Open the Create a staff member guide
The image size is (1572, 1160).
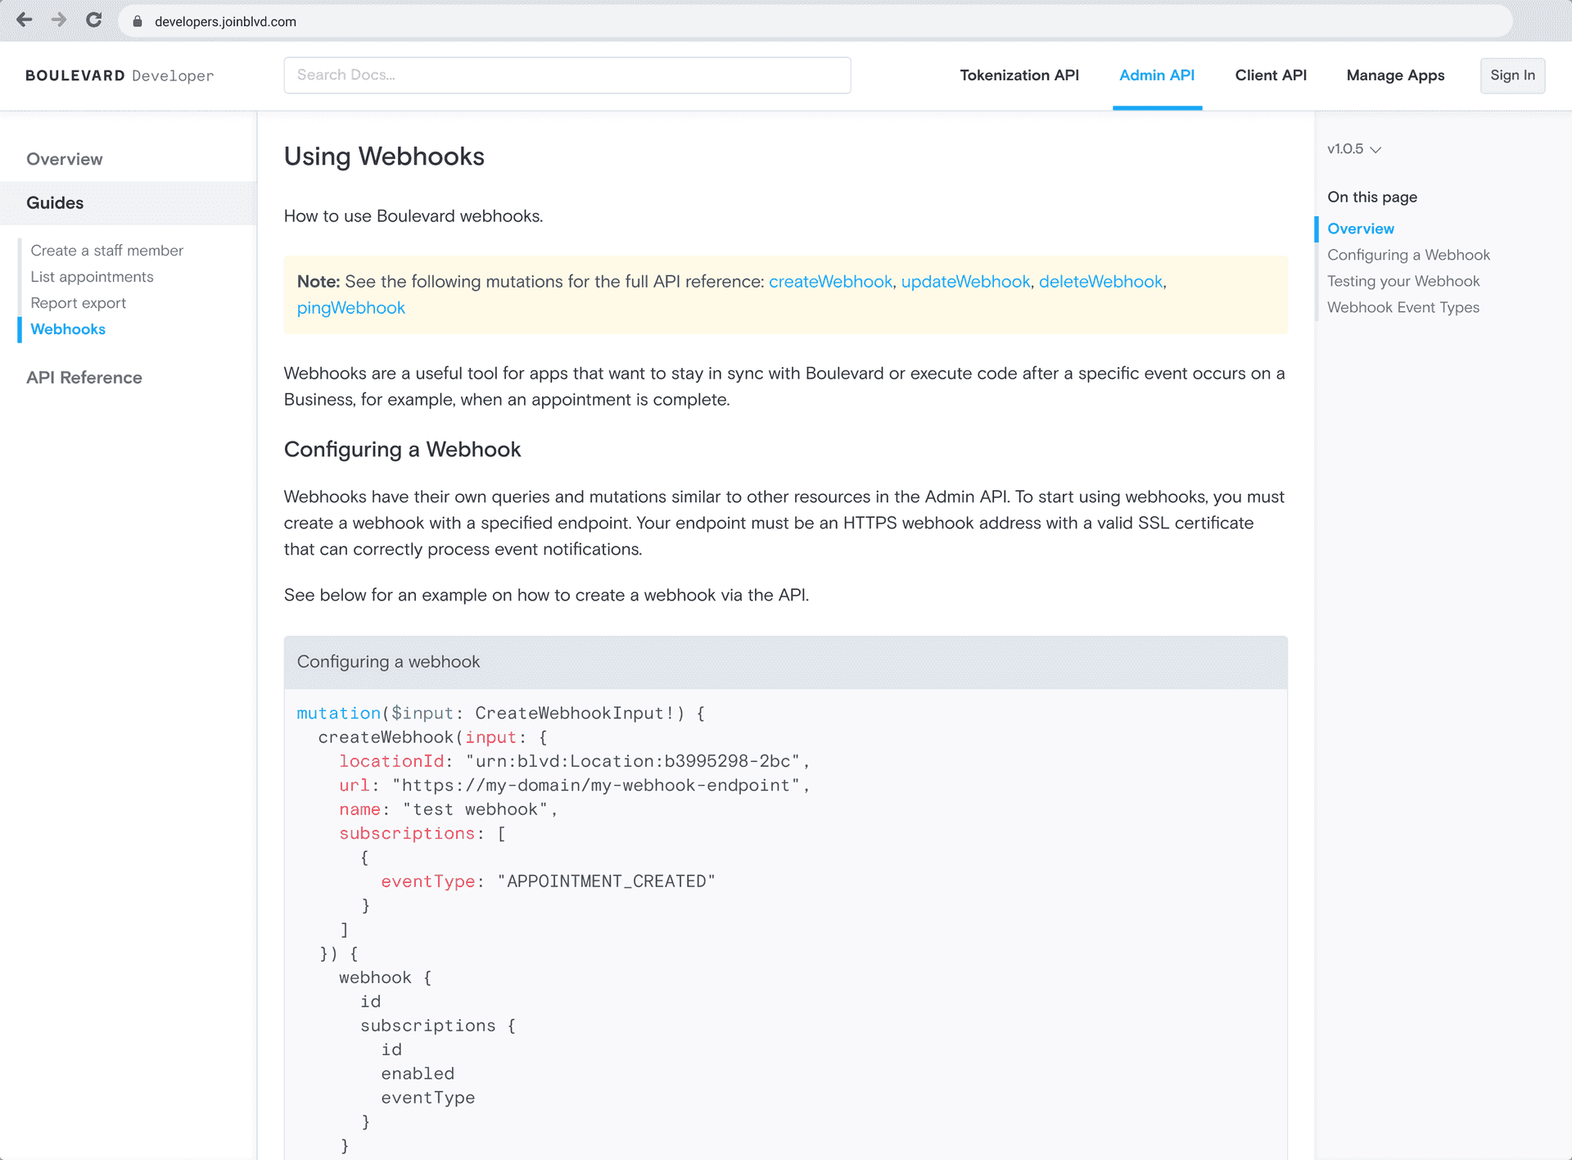106,251
